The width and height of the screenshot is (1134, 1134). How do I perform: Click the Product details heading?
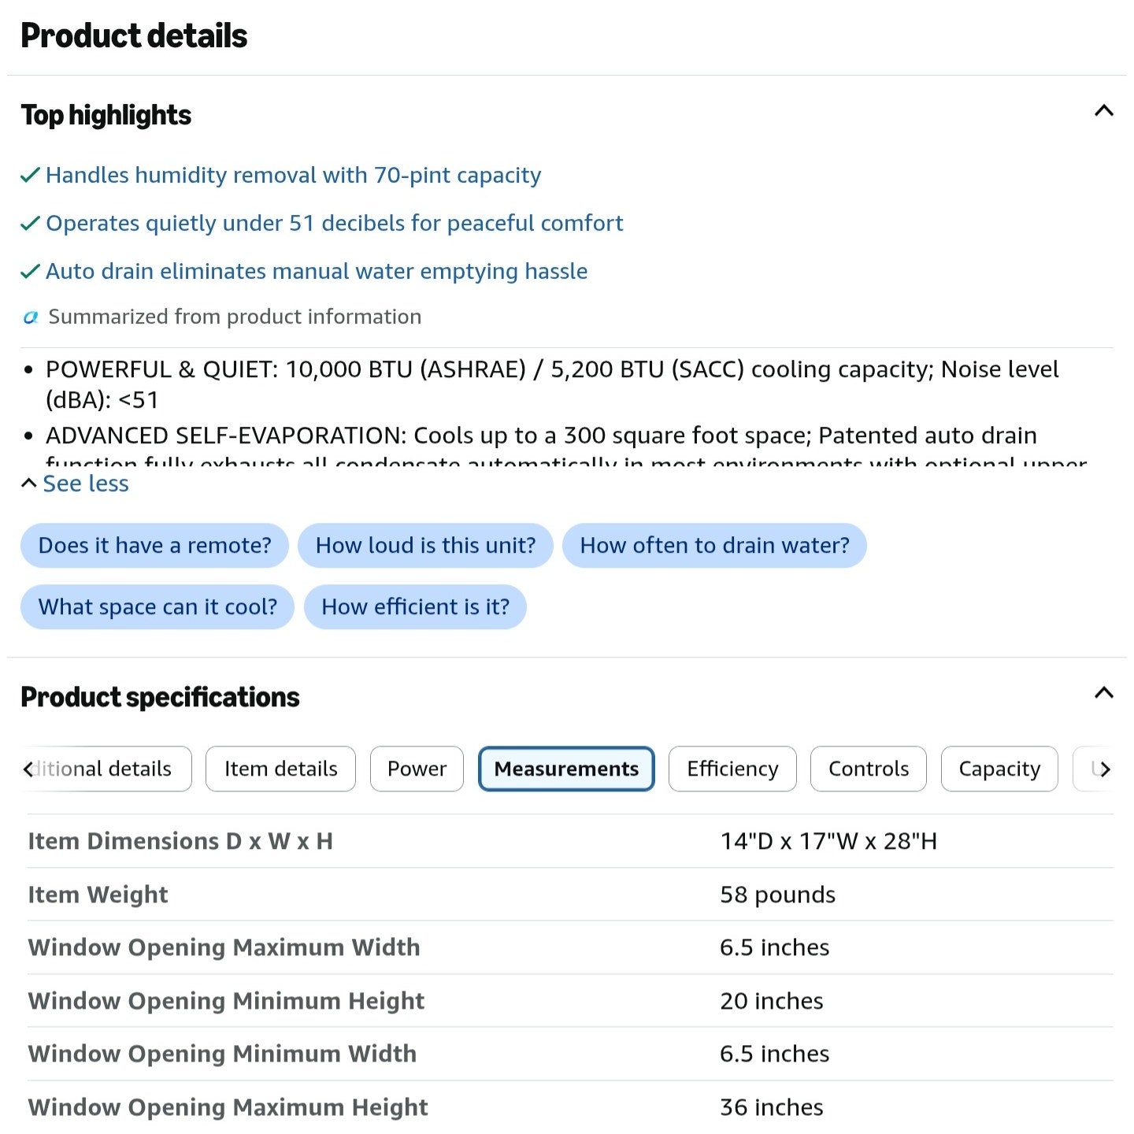[x=134, y=35]
